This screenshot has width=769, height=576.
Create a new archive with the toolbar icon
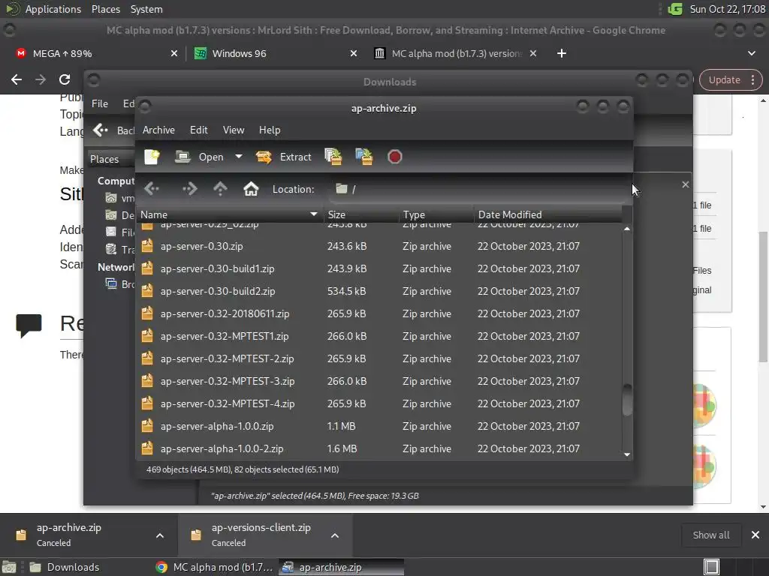(x=152, y=157)
